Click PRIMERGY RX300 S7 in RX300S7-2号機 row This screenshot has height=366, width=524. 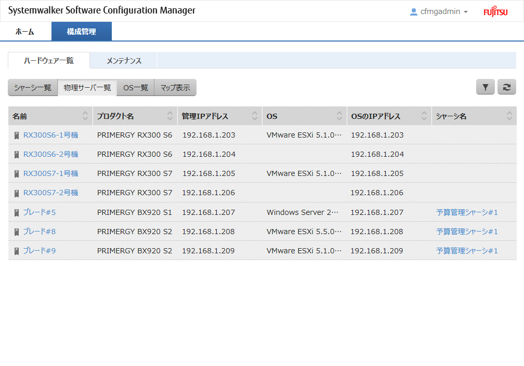point(135,193)
